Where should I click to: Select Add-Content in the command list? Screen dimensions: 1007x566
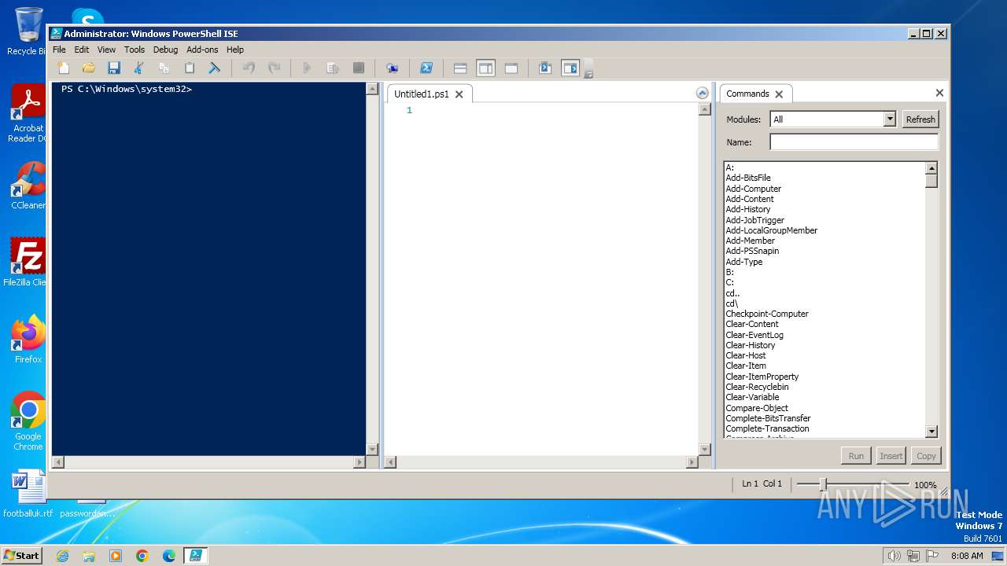tap(750, 199)
